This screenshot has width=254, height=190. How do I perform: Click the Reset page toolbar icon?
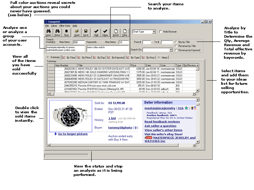click(116, 32)
